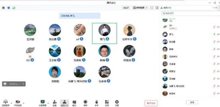Click the Leave Meeting button
220x107 pixels.
pos(151,103)
